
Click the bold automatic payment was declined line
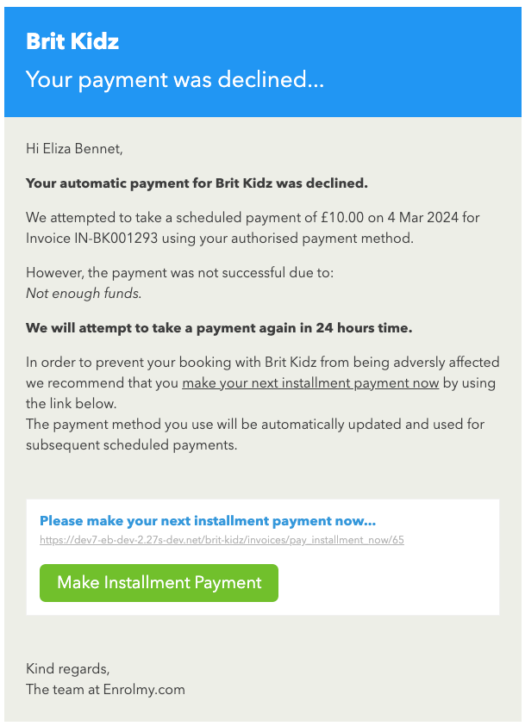pyautogui.click(x=197, y=183)
